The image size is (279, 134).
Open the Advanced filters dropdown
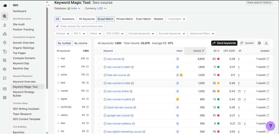coord(202,34)
